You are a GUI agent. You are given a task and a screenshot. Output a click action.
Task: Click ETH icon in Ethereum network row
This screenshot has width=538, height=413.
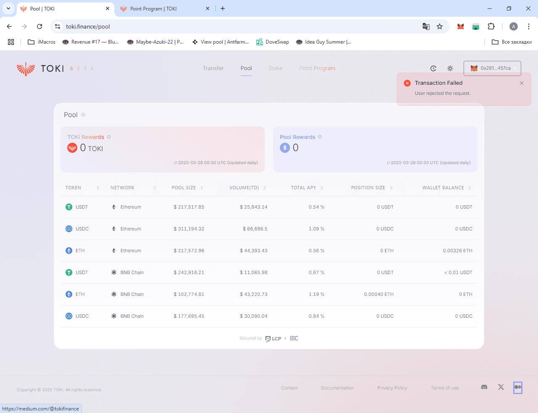click(x=69, y=251)
